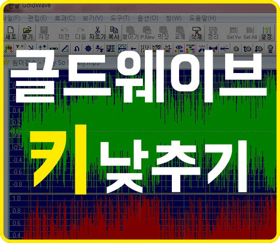This screenshot has height=243, width=280.
Task: Open the 효과(C) effects menu
Action: pos(65,18)
